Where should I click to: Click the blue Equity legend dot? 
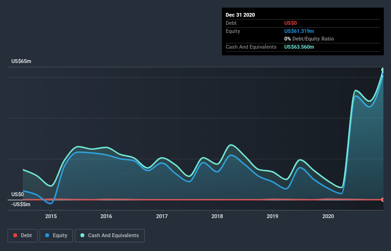tap(47, 235)
